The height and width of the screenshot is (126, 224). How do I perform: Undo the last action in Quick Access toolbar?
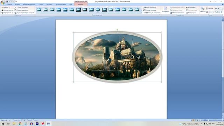coord(9,1)
